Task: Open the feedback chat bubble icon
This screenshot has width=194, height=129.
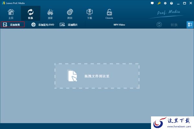Action: (x=152, y=3)
